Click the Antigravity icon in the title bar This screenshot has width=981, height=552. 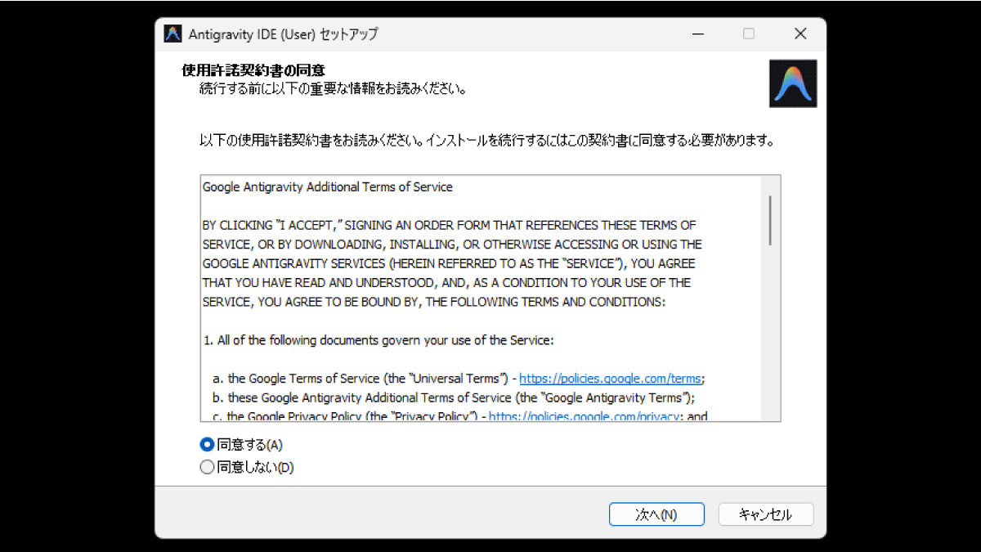(172, 34)
